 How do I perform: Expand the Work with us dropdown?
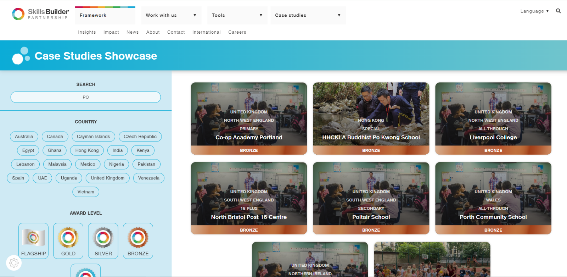tap(171, 15)
